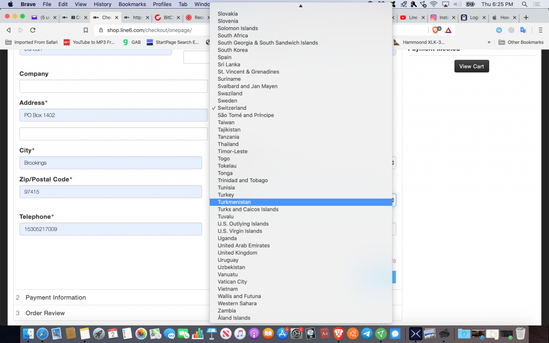Go back with the back arrow
Viewport: 549px width, 343px height.
click(8, 30)
